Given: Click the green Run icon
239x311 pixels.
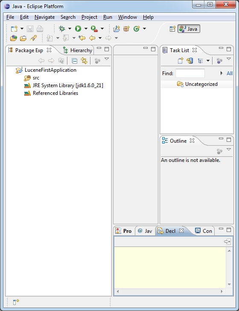Looking at the screenshot, I should coord(78,29).
